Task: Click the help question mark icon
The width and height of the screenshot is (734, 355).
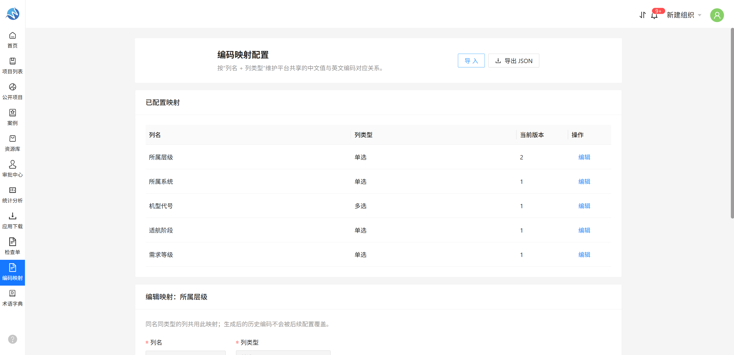Action: 13,339
